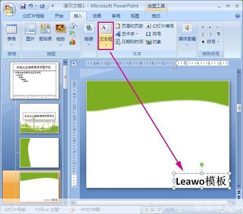
Task: Insert an 对象 object
Action: 153,42
